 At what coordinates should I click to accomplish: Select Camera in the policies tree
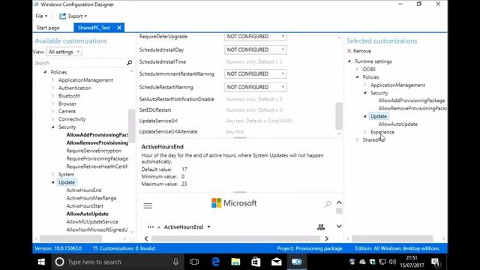[x=67, y=112]
